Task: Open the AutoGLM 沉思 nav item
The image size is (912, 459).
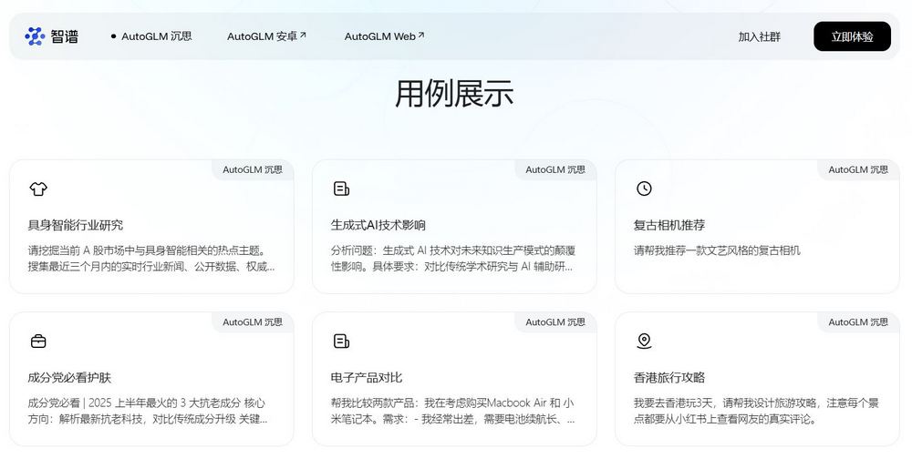Action: (157, 36)
